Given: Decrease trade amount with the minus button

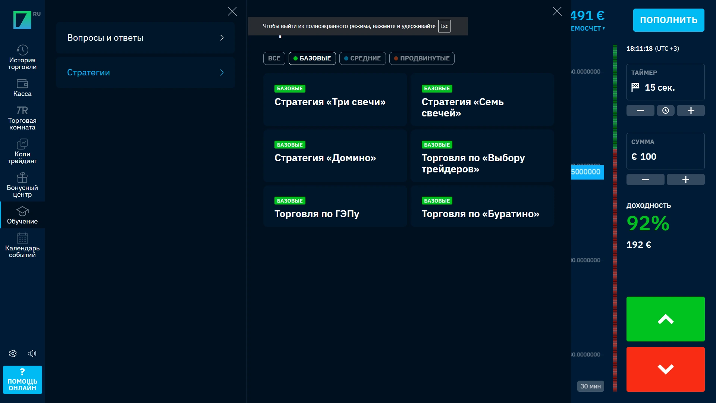Looking at the screenshot, I should [646, 179].
